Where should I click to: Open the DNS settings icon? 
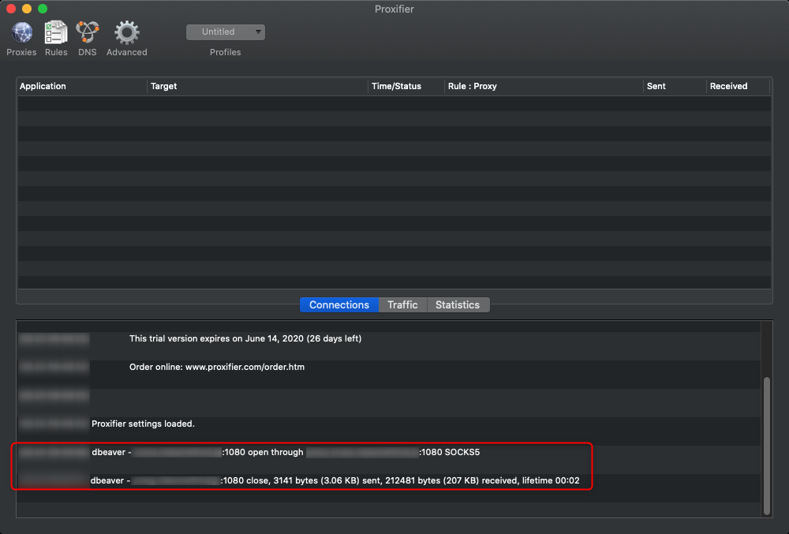87,33
